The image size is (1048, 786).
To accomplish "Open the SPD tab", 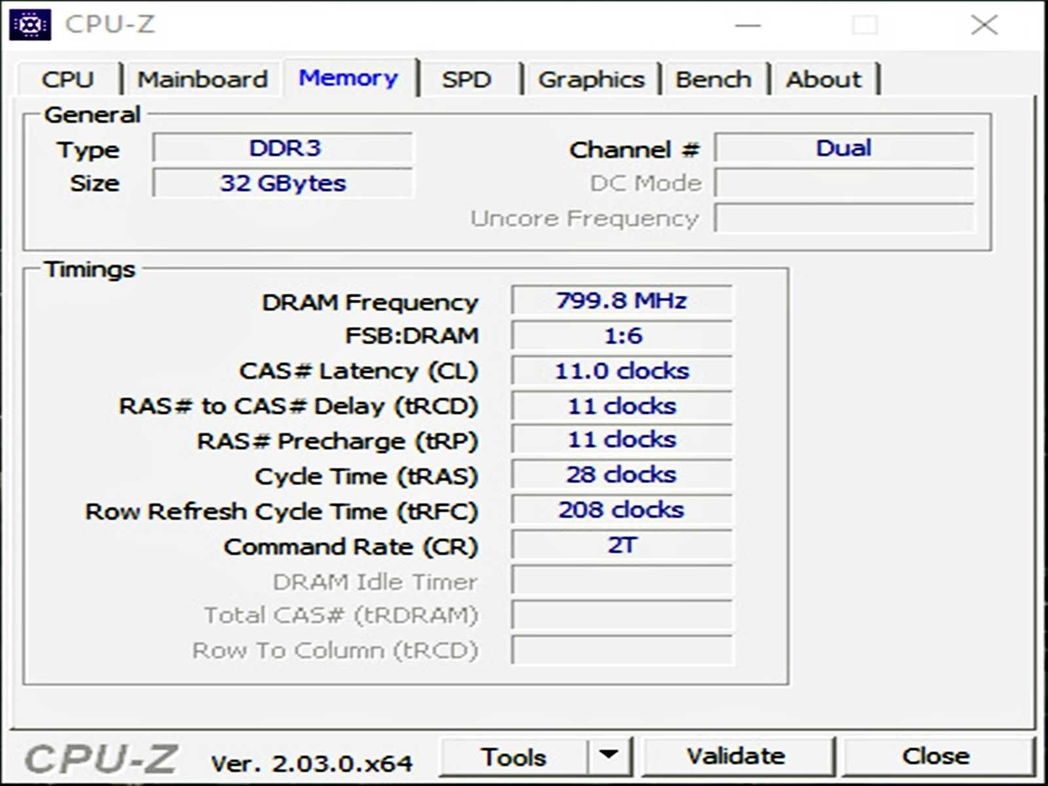I will [466, 79].
